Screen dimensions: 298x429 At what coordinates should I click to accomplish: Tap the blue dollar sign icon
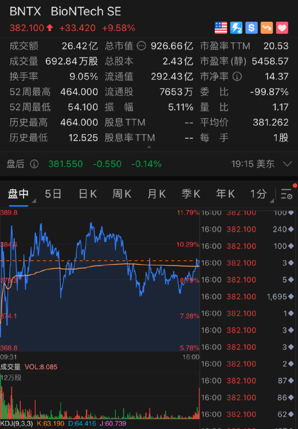coord(252,28)
